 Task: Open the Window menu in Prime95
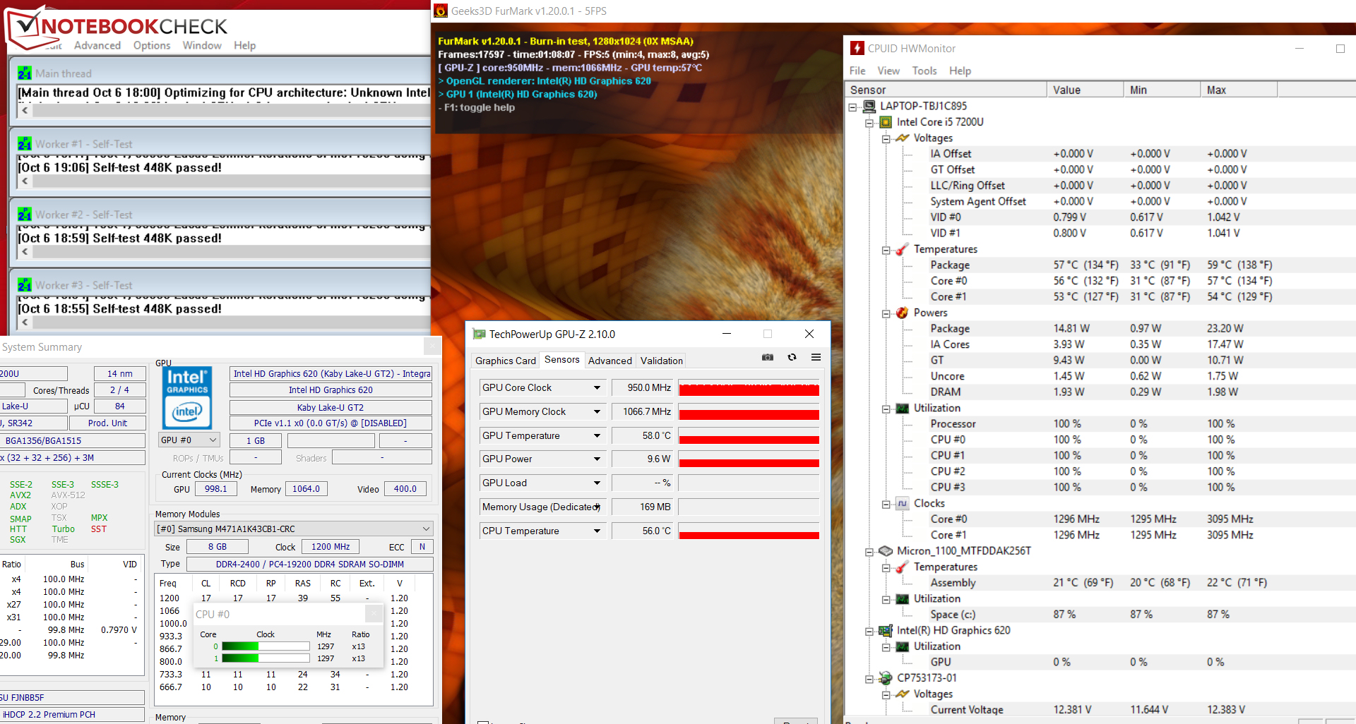click(202, 45)
